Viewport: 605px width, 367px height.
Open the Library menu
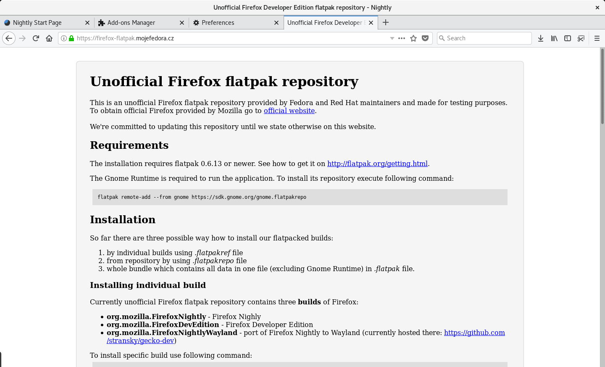pyautogui.click(x=554, y=38)
